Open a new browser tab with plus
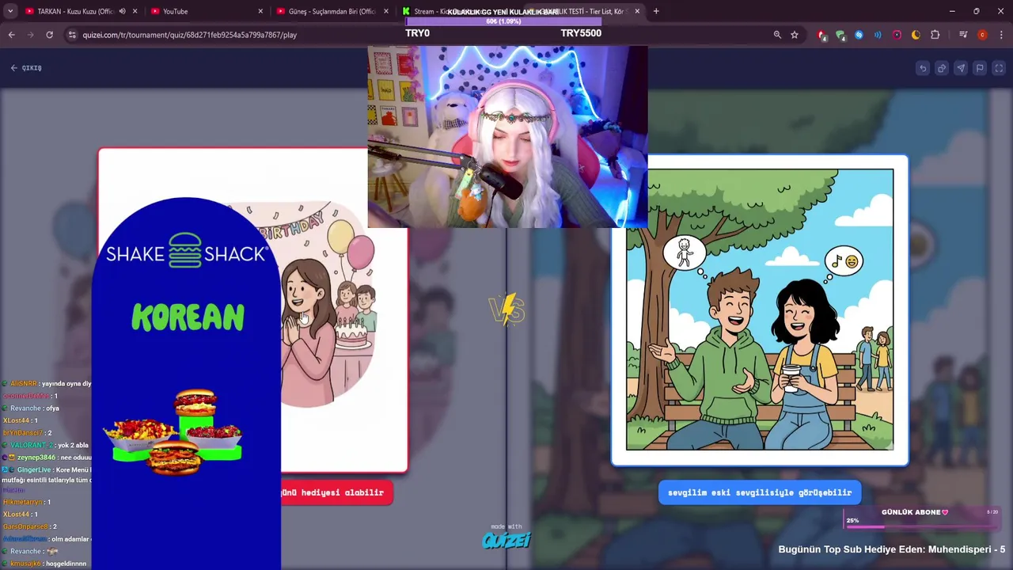The height and width of the screenshot is (570, 1013). 656,11
